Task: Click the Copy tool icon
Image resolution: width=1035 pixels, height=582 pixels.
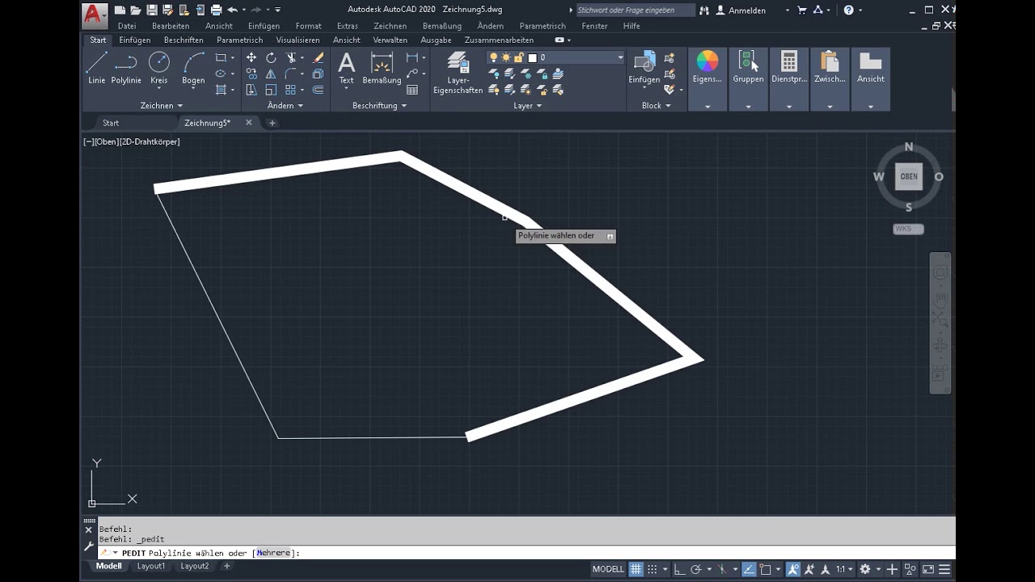Action: [251, 74]
